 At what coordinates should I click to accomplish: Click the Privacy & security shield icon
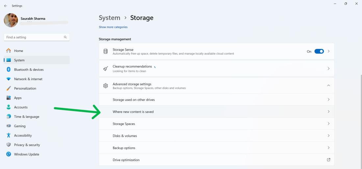point(9,145)
